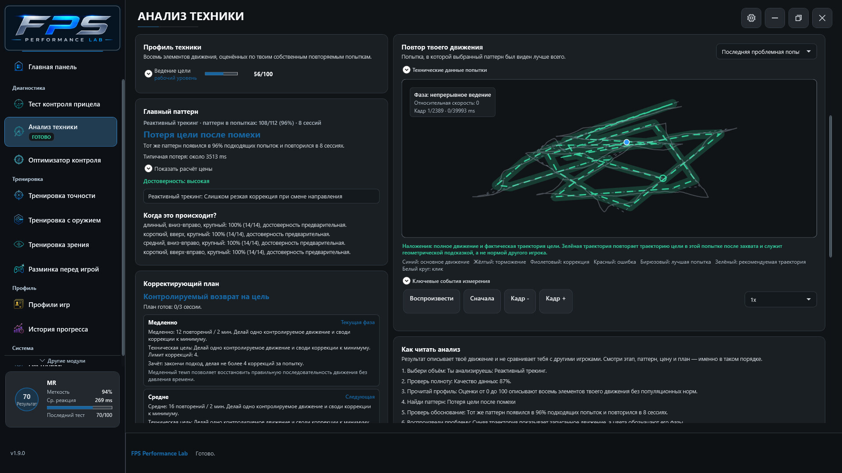The image size is (842, 473).
Task: Click the Разминка перед игрой gamepad icon
Action: pos(18,269)
